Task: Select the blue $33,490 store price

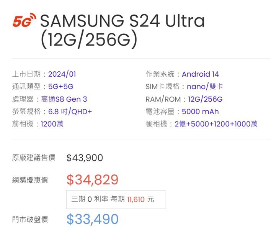Action: tap(93, 219)
